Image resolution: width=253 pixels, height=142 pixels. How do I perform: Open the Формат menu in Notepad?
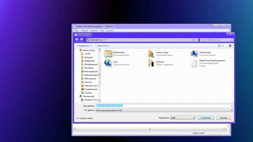click(x=94, y=30)
